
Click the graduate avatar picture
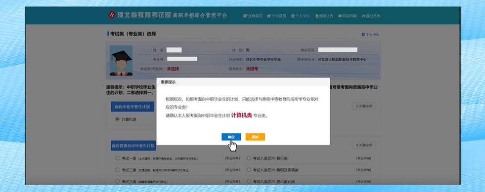[121, 61]
